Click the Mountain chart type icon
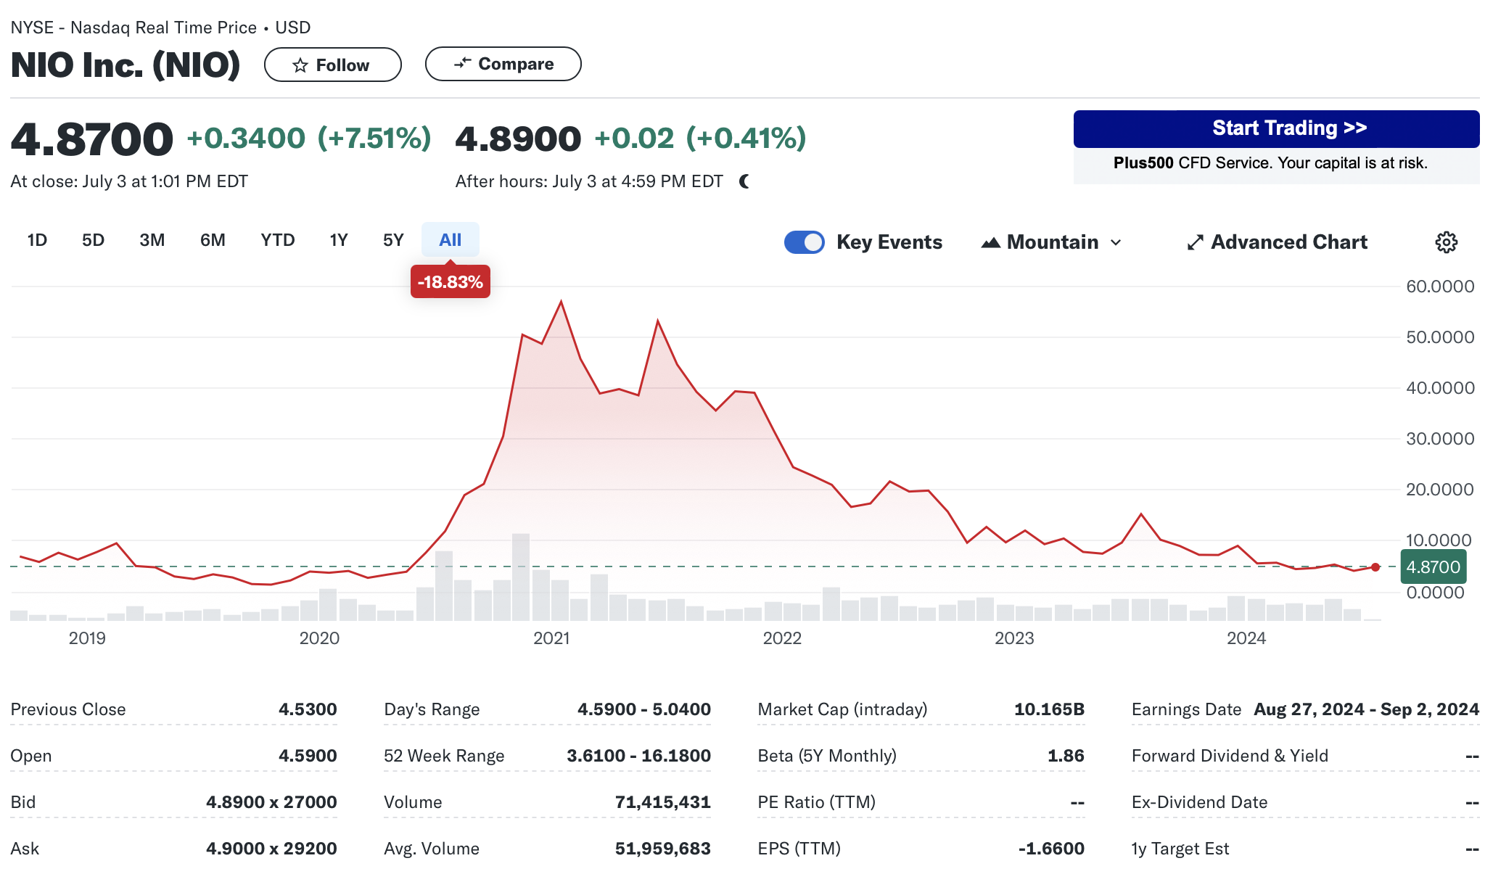Image resolution: width=1493 pixels, height=882 pixels. tap(990, 242)
